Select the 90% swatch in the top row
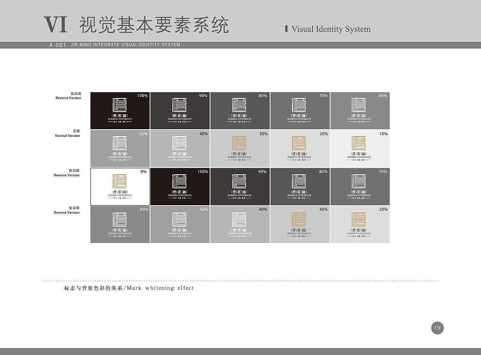 coord(180,111)
